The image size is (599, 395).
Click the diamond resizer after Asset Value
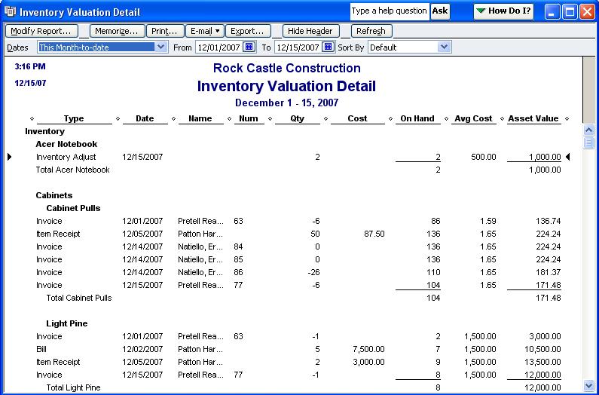click(567, 119)
